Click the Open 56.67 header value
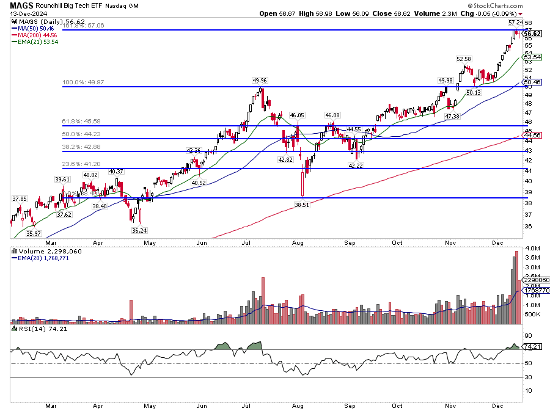This screenshot has height=411, width=550. click(x=277, y=13)
